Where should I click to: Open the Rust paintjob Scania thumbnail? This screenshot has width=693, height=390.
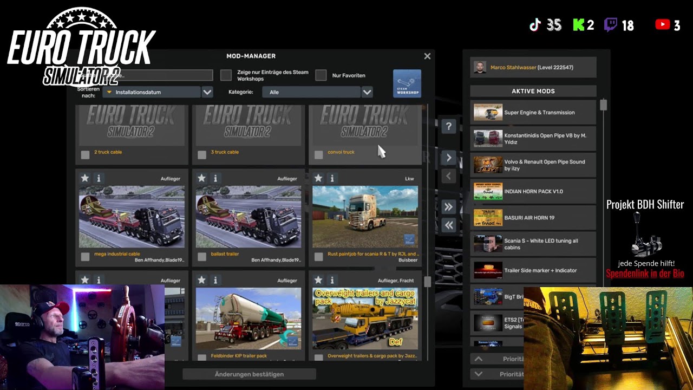point(365,217)
